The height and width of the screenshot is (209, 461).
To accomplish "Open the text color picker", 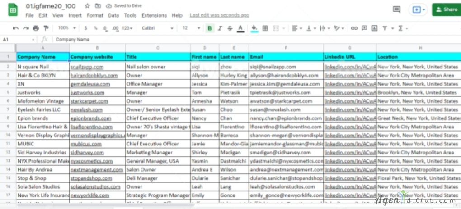I will click(240, 28).
